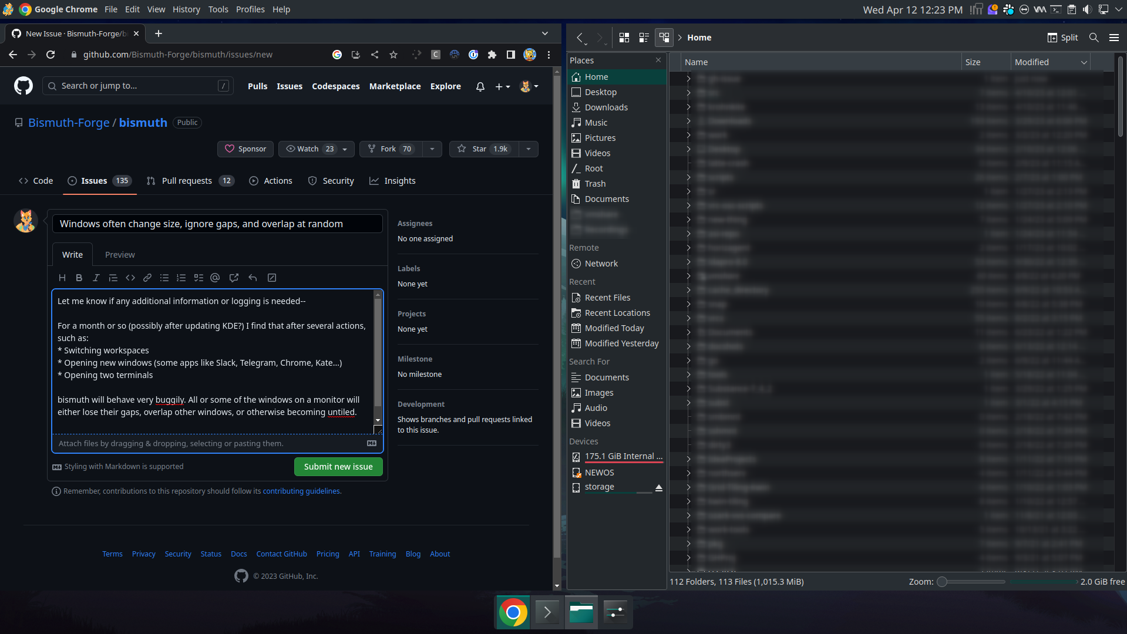Go to GitHub home via Octocat logo

click(23, 86)
